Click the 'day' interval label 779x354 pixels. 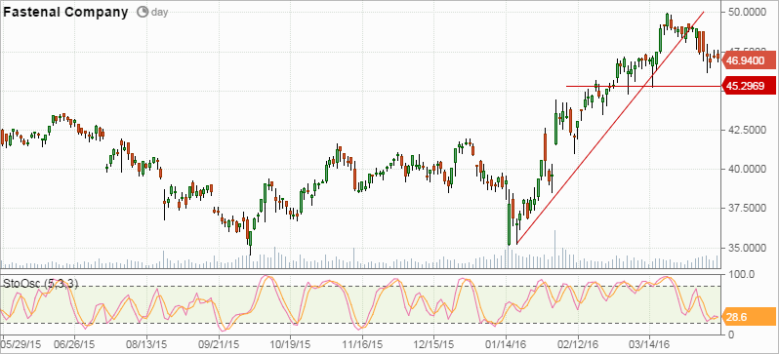point(159,13)
